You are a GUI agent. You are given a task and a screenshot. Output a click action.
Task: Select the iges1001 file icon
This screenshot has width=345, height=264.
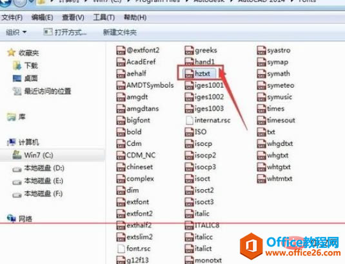pos(189,85)
